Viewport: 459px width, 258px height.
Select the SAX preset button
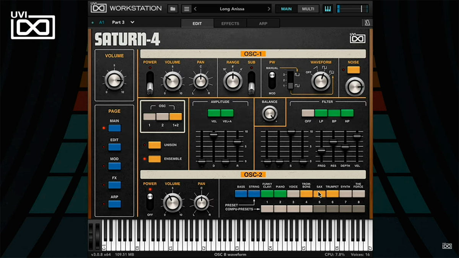pyautogui.click(x=319, y=194)
